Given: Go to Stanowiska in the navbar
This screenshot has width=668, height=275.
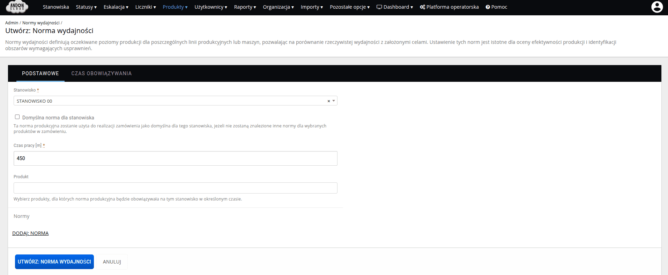Looking at the screenshot, I should (x=56, y=7).
